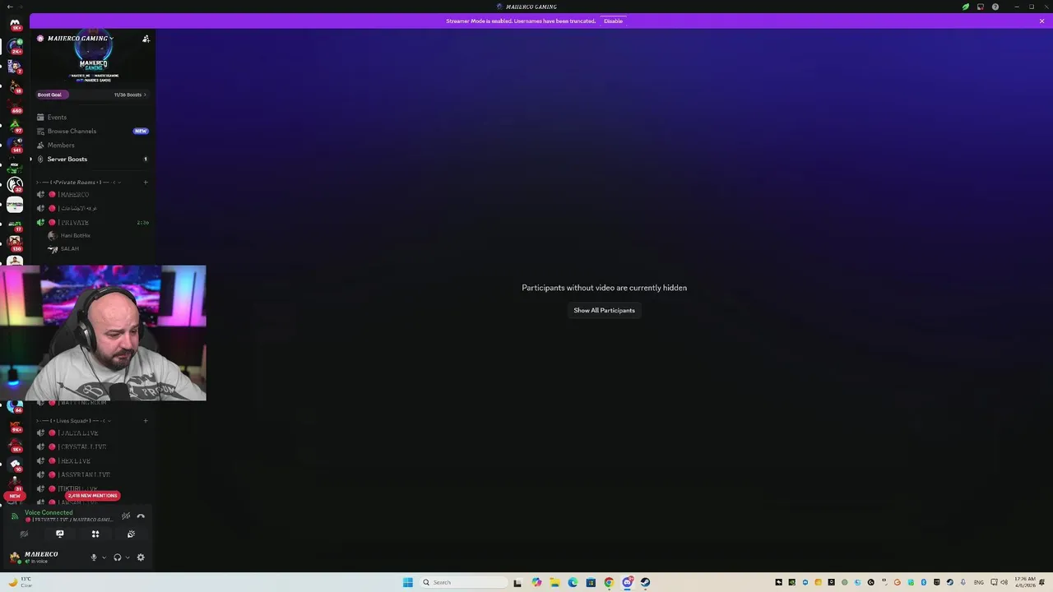The image size is (1053, 592).
Task: Click the MAHERCO user avatar panel
Action: point(35,557)
